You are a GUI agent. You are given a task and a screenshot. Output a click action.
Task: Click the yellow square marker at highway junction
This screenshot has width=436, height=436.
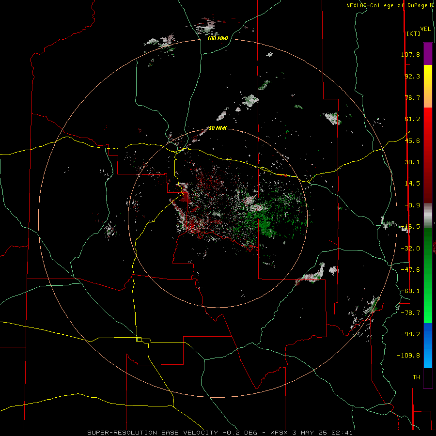[x=139, y=339]
